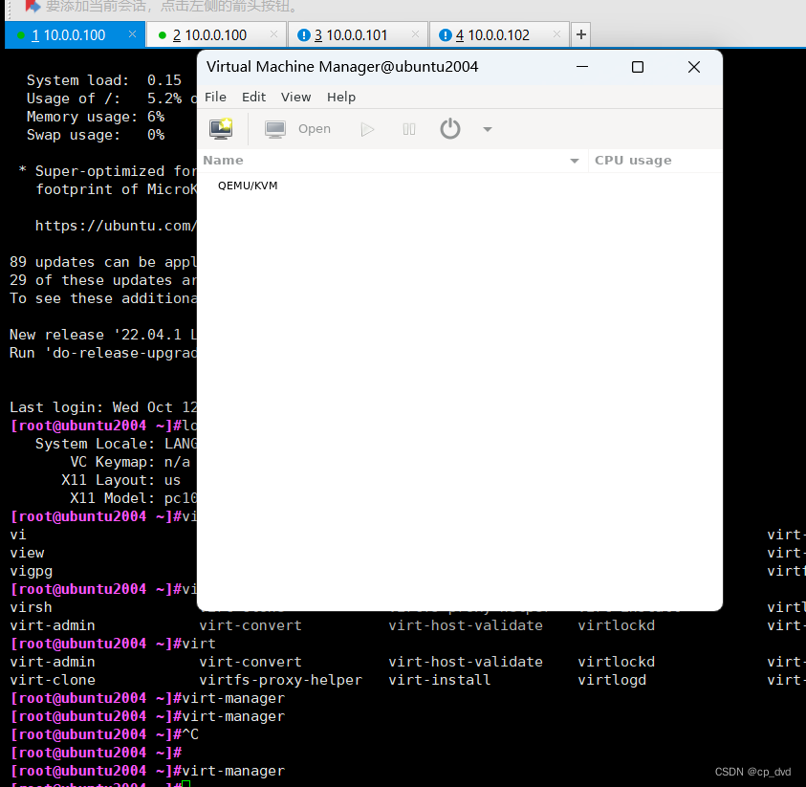Click the 'virt-clone' text in terminal

(x=53, y=680)
